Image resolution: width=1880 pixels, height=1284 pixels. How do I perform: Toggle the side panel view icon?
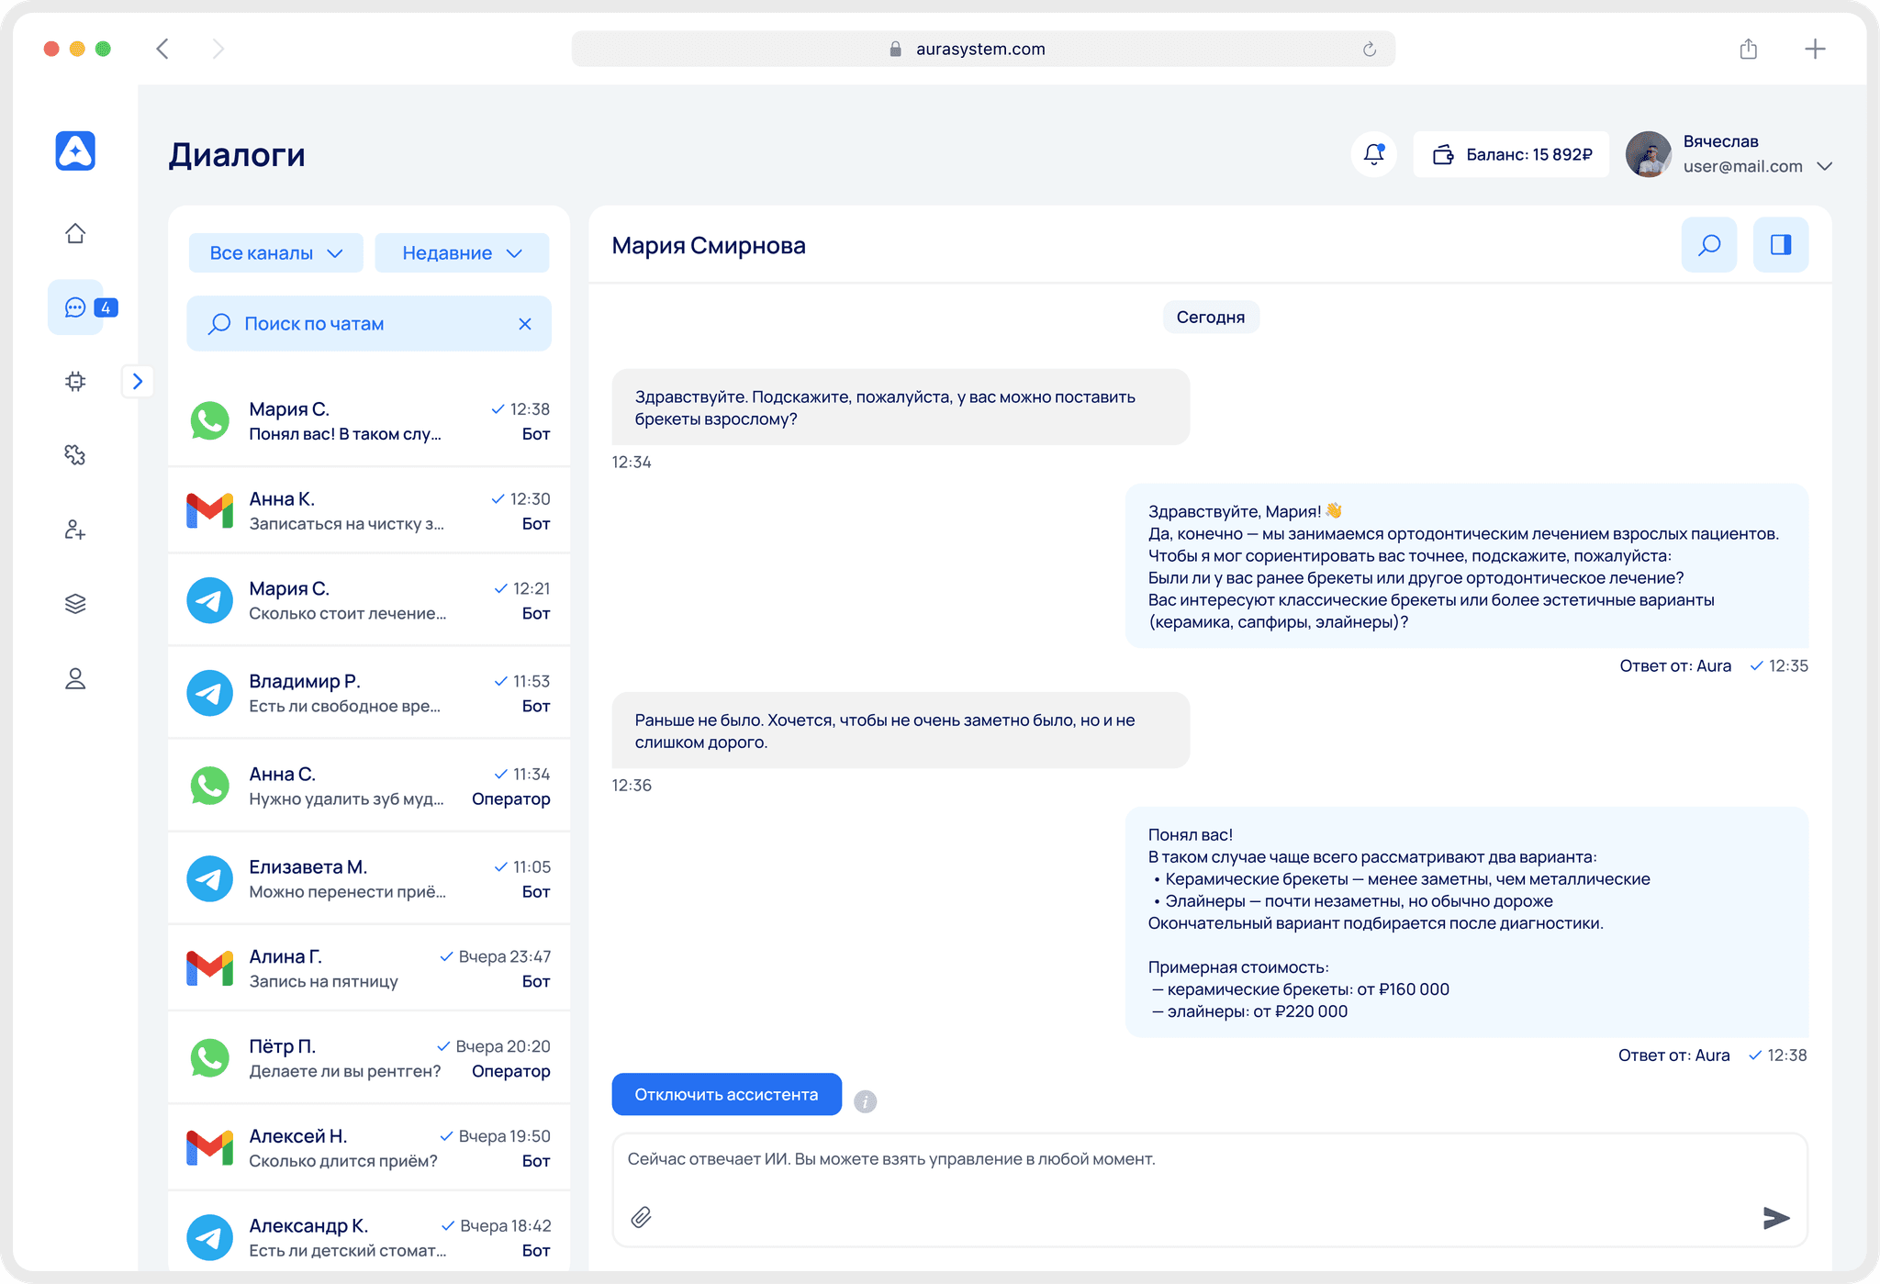[x=1780, y=245]
